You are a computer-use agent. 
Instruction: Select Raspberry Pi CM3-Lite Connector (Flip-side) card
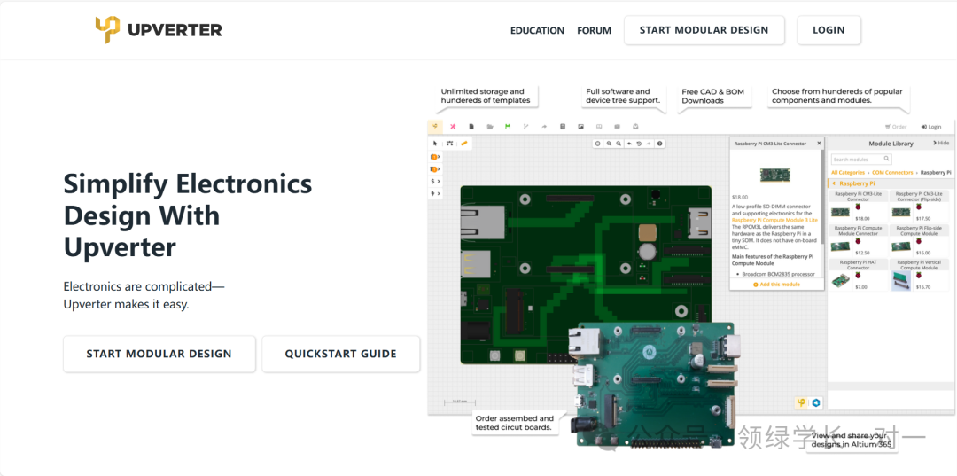point(919,207)
